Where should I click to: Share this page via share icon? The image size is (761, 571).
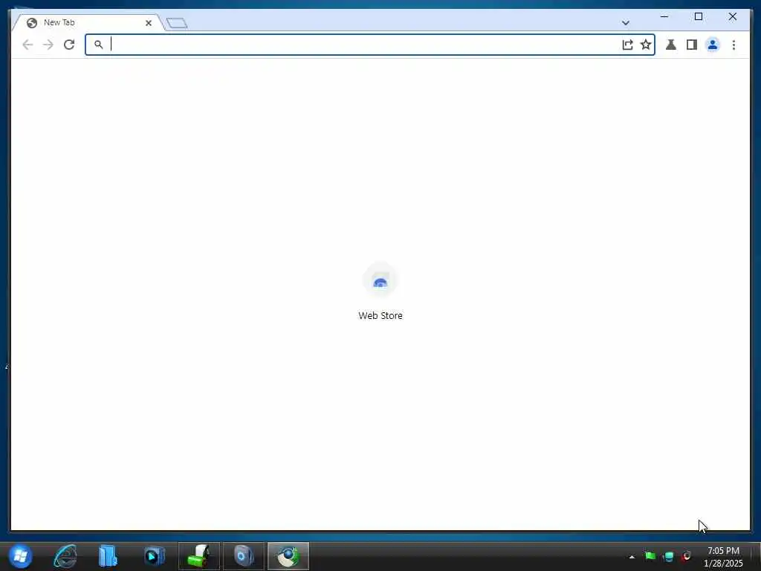(627, 45)
